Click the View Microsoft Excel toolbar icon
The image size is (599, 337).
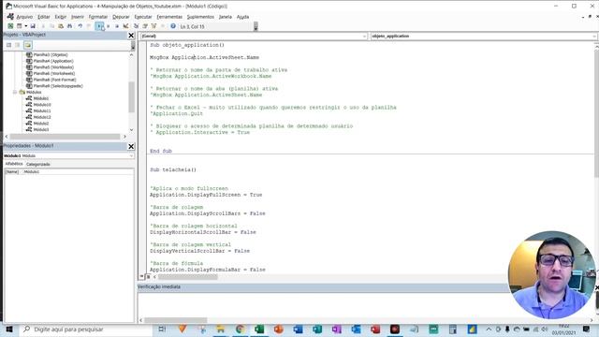point(10,26)
